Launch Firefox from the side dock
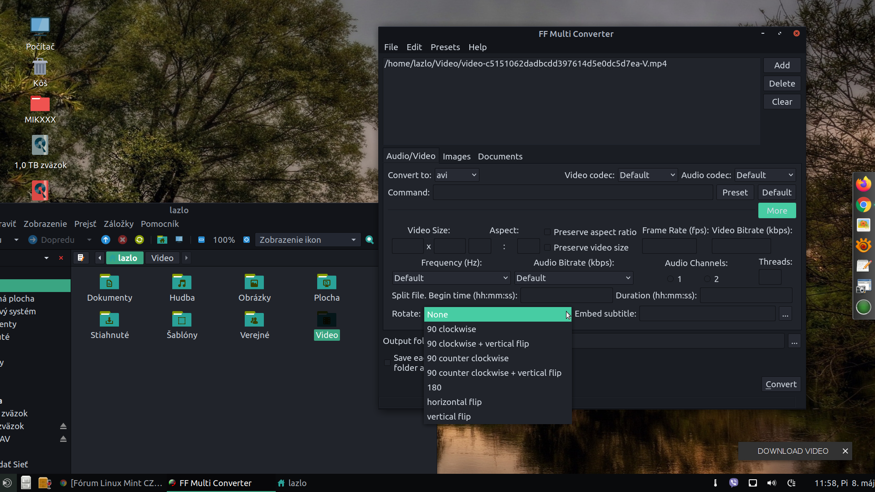 point(863,184)
